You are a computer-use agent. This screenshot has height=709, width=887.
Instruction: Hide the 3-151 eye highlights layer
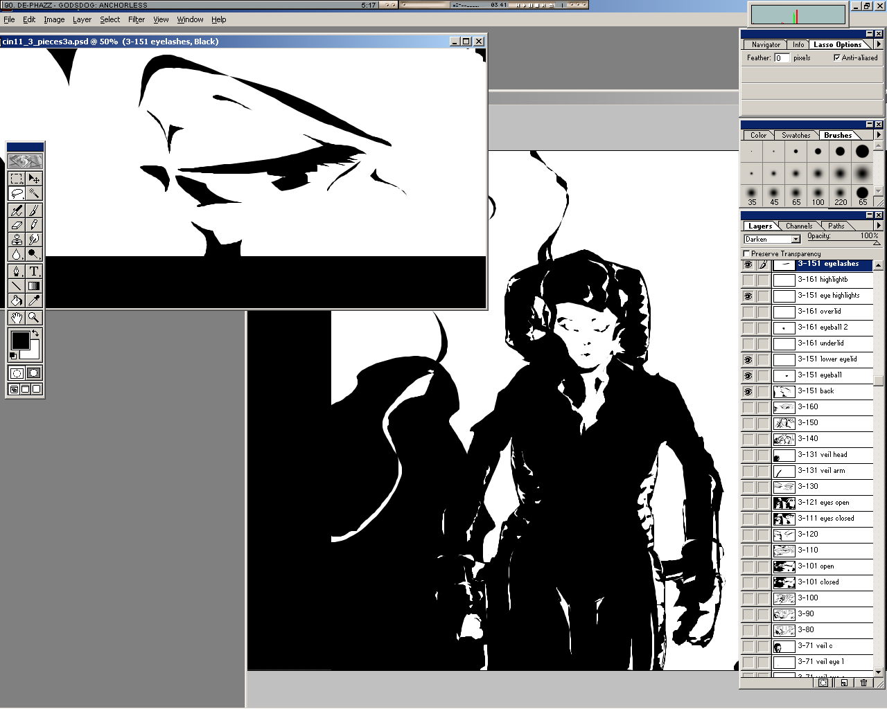748,296
